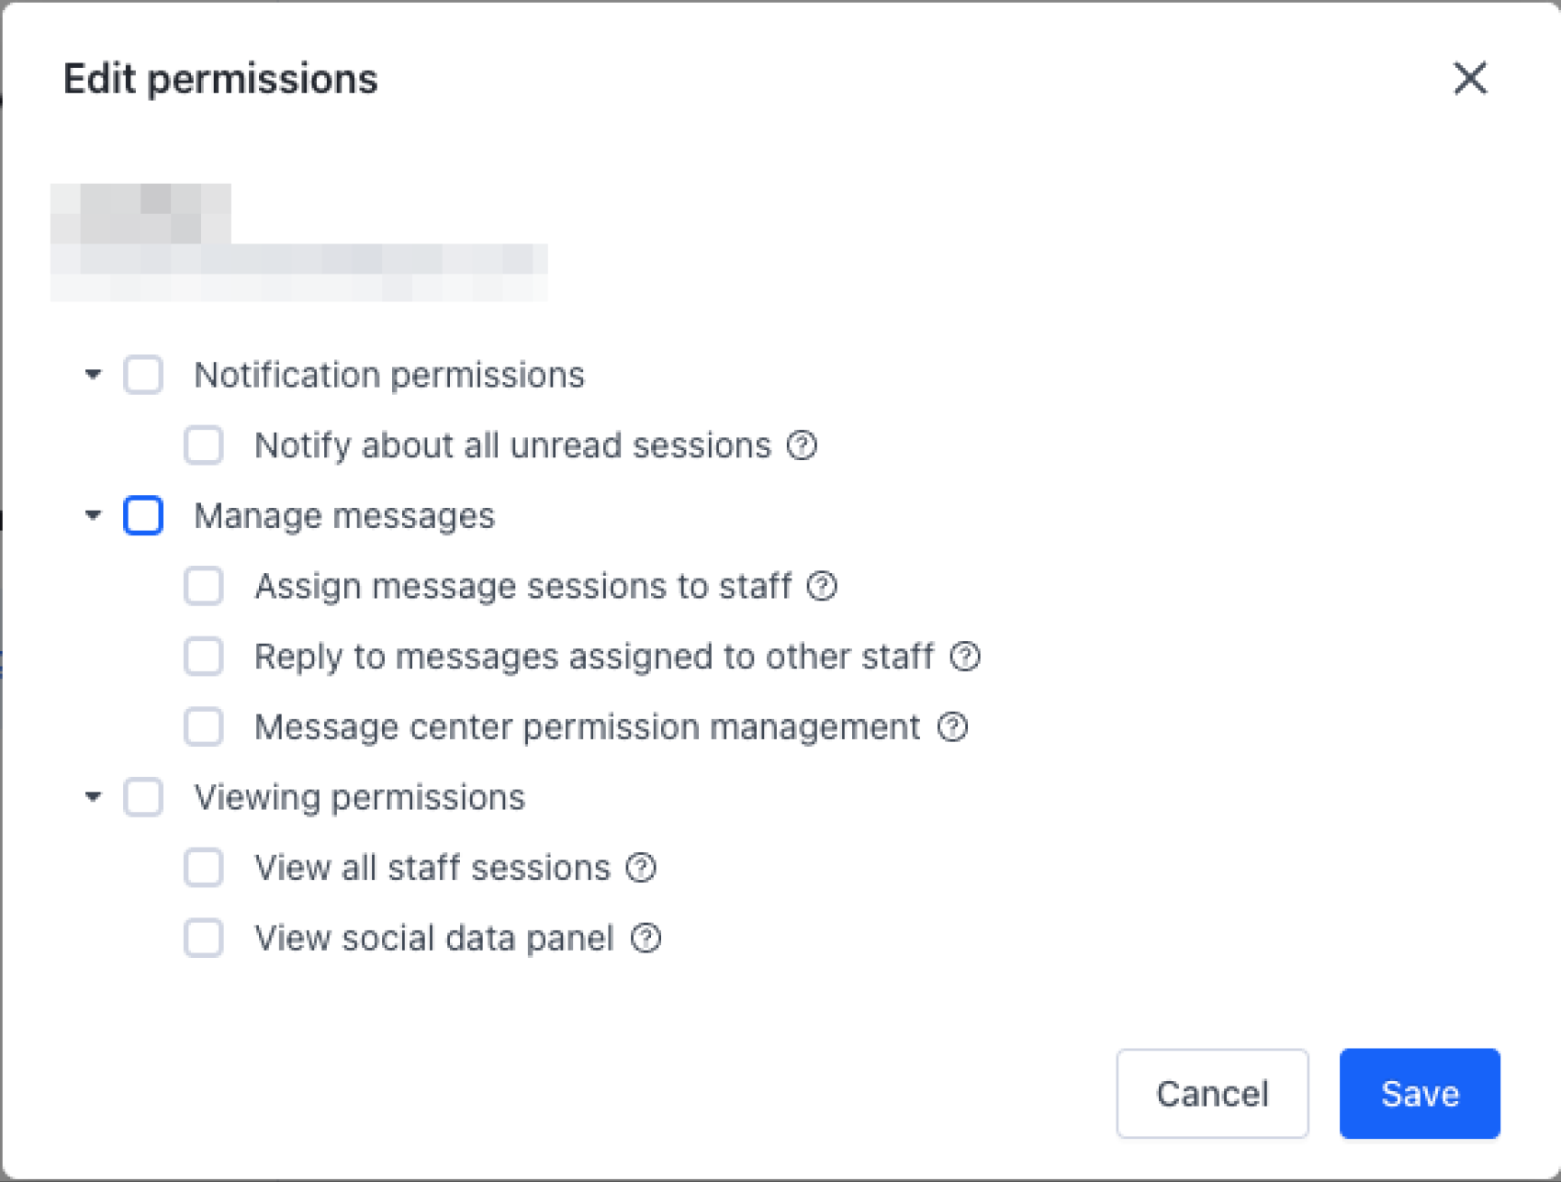
Task: Enable the Viewing permissions checkbox
Action: coord(143,797)
